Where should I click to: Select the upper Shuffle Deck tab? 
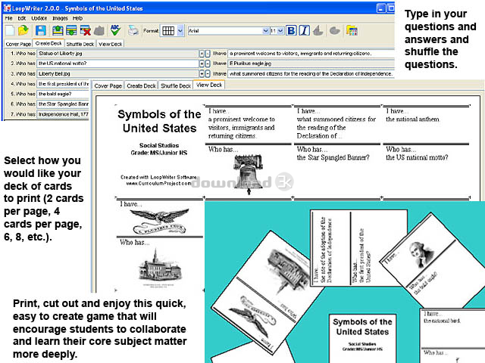(80, 44)
